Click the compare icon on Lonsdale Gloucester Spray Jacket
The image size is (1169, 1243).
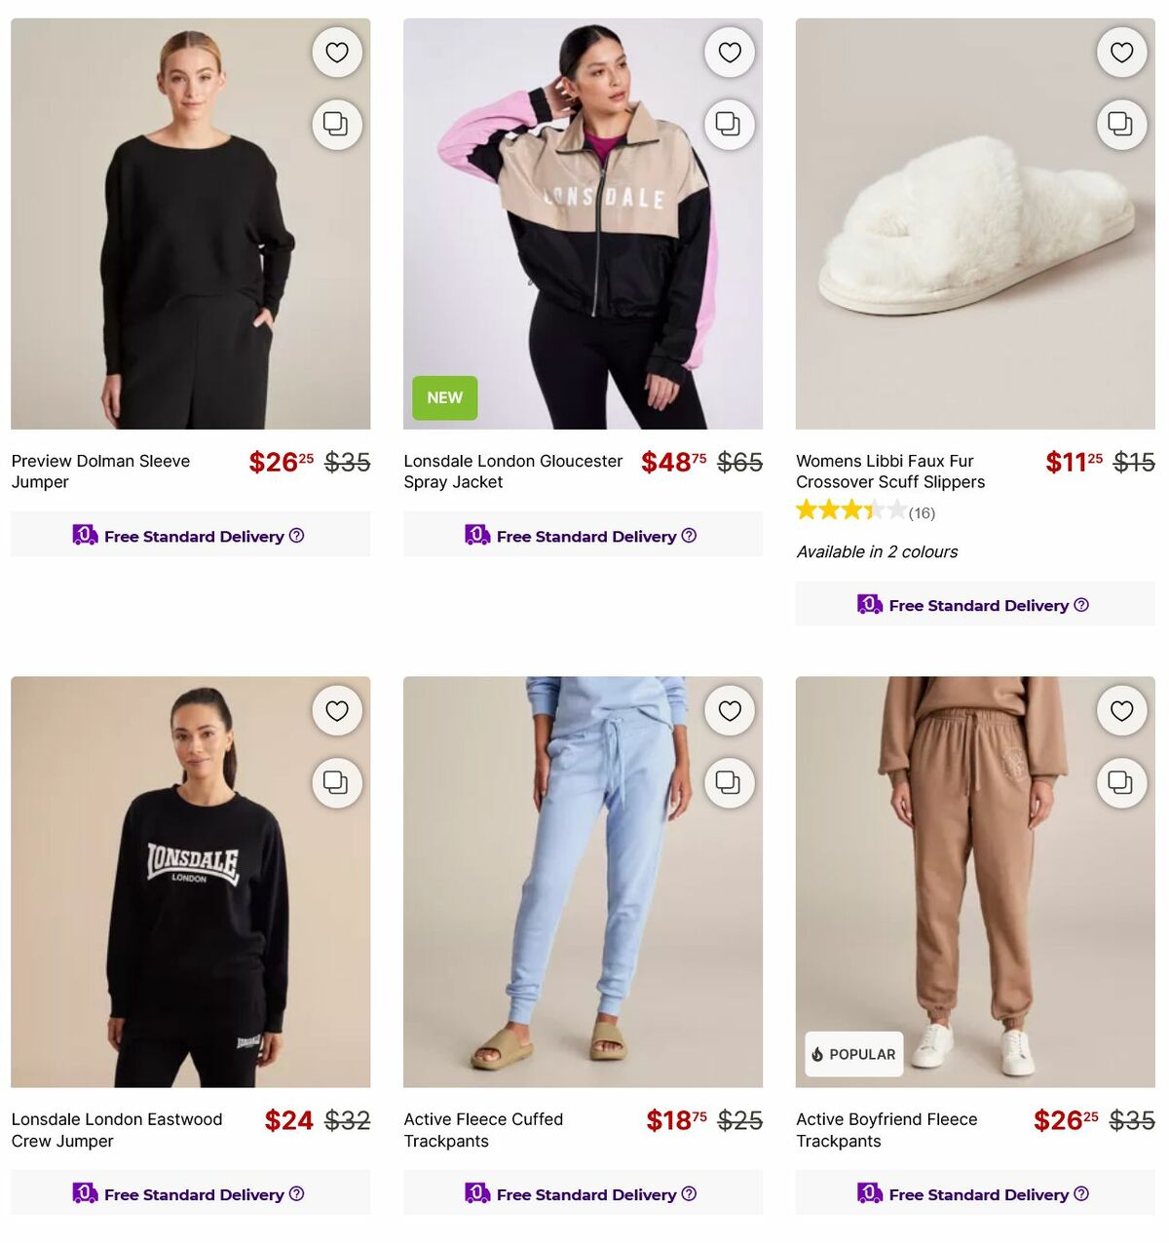(x=730, y=125)
